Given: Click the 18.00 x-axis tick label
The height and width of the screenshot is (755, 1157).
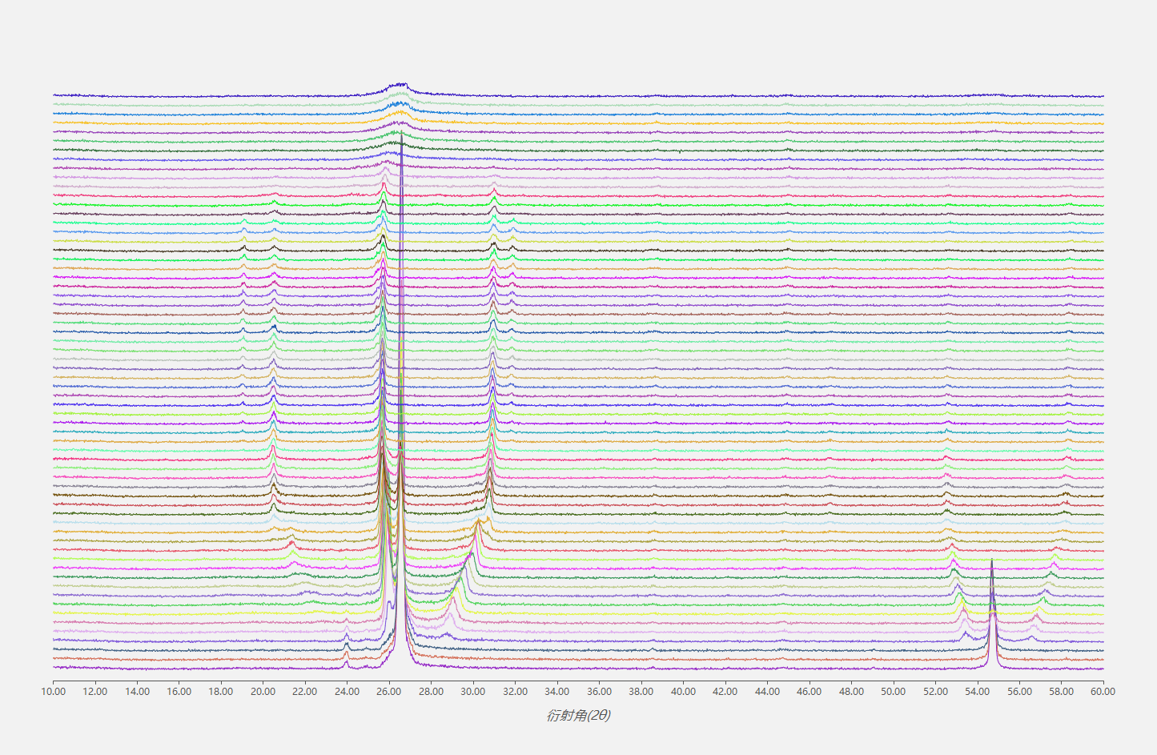Looking at the screenshot, I should pos(221,692).
